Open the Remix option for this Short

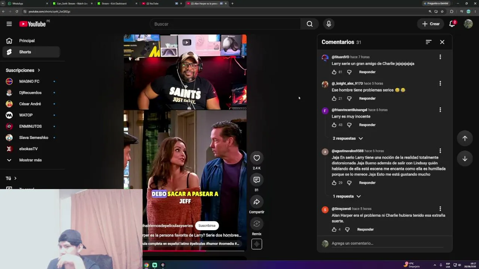tap(257, 224)
